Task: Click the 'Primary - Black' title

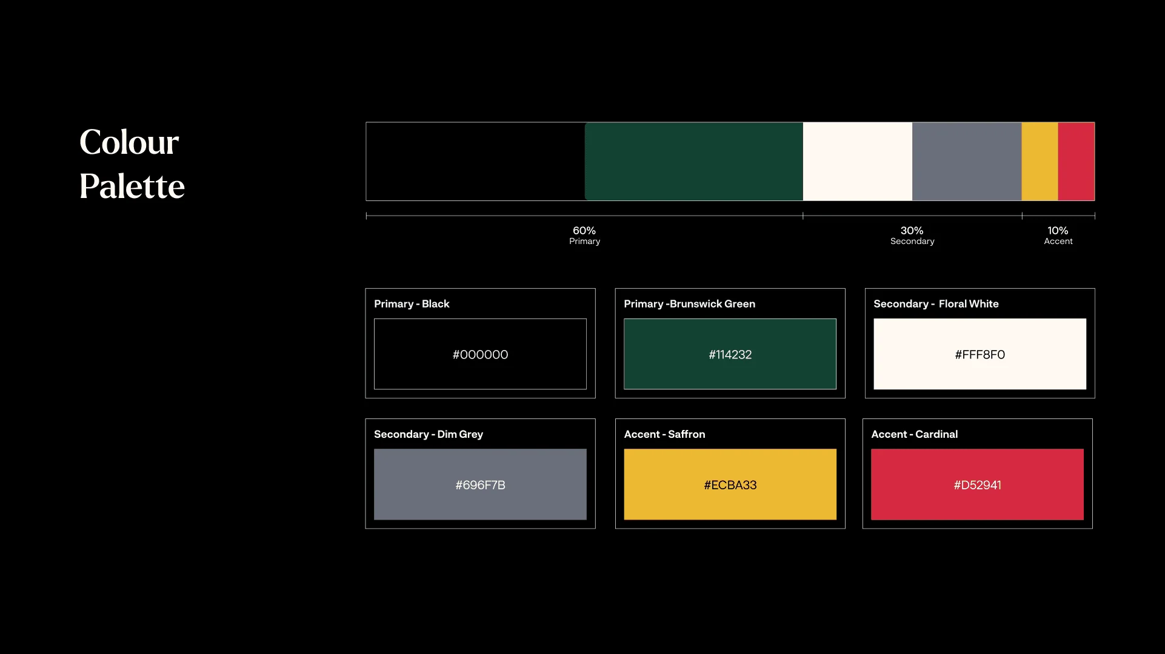Action: click(412, 304)
